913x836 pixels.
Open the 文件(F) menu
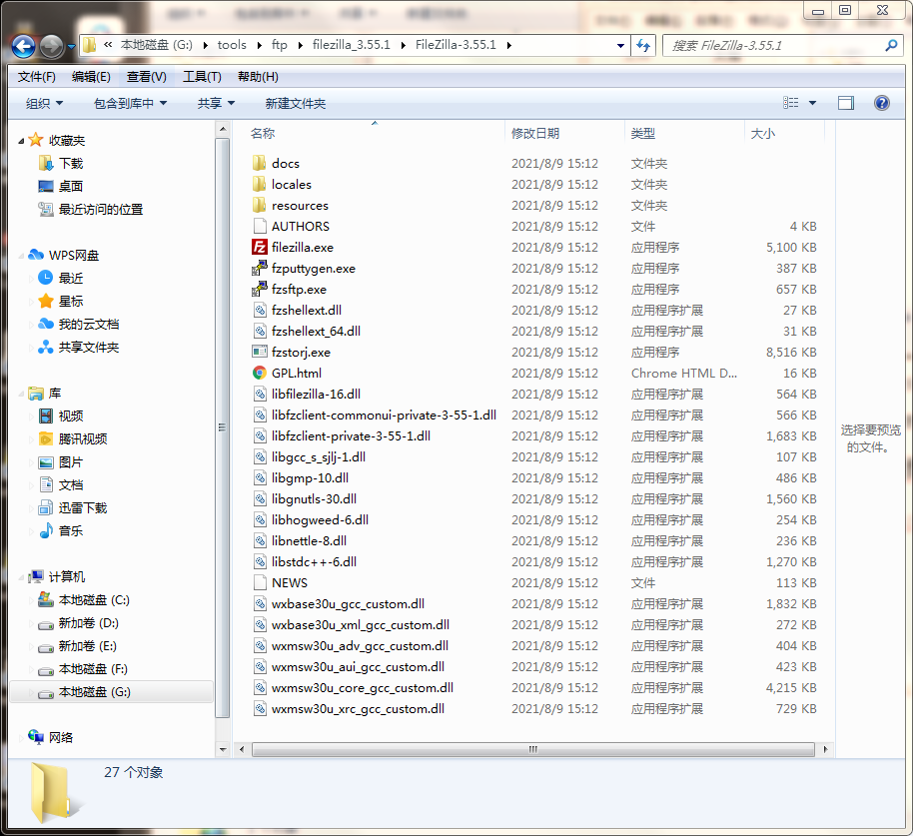(36, 77)
